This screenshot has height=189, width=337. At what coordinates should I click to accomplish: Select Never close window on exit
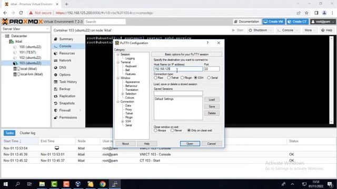coord(172,130)
